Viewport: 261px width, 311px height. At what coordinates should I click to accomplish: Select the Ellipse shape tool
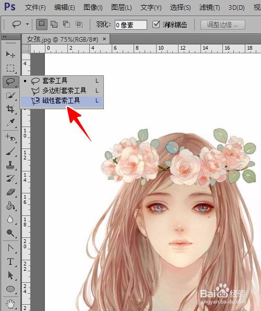click(x=10, y=289)
